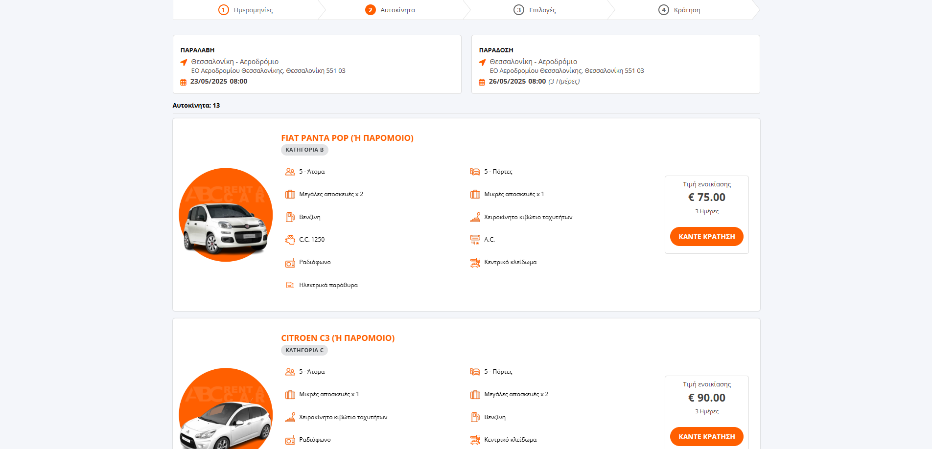Select step 2 Αυτοκίνητα tab
Viewport: 932px width, 449px height.
click(x=390, y=10)
